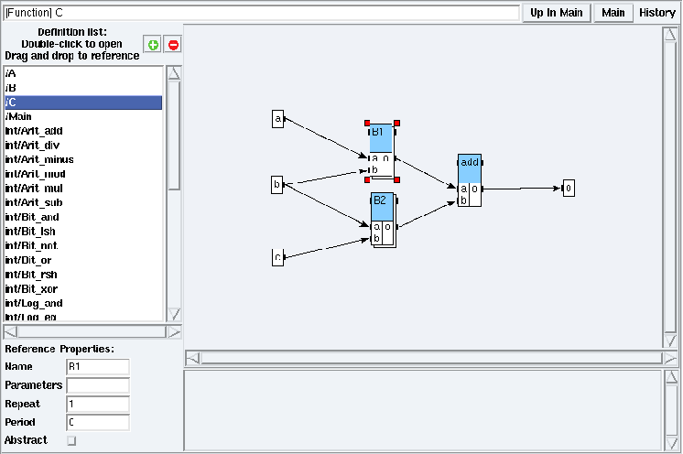Select int/Arit_sub in the list
The image size is (683, 454).
click(x=83, y=203)
